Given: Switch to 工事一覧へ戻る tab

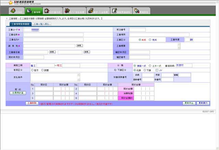Looking at the screenshot, I should click(42, 24).
